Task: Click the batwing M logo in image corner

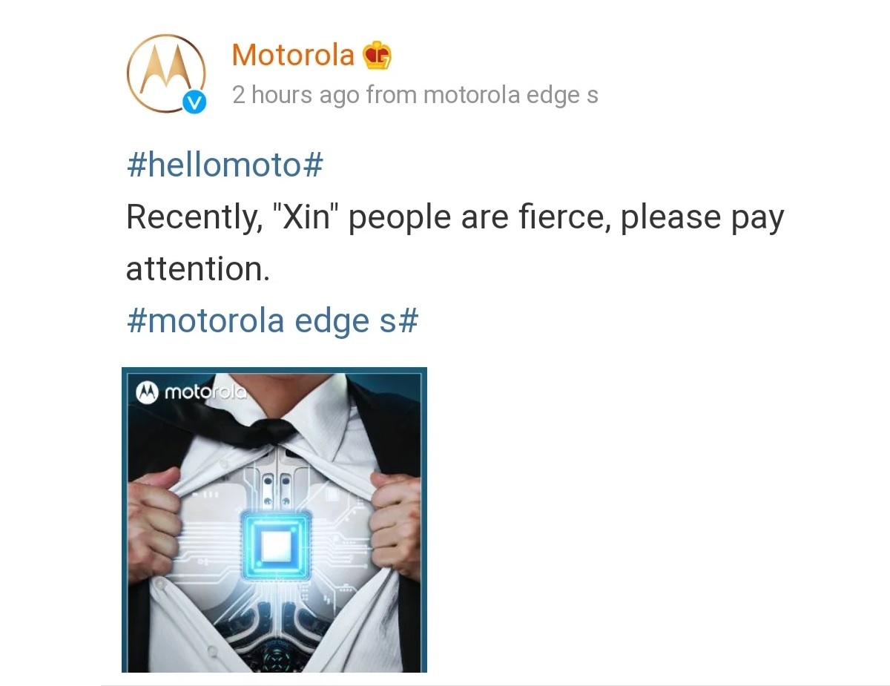Action: tap(147, 391)
